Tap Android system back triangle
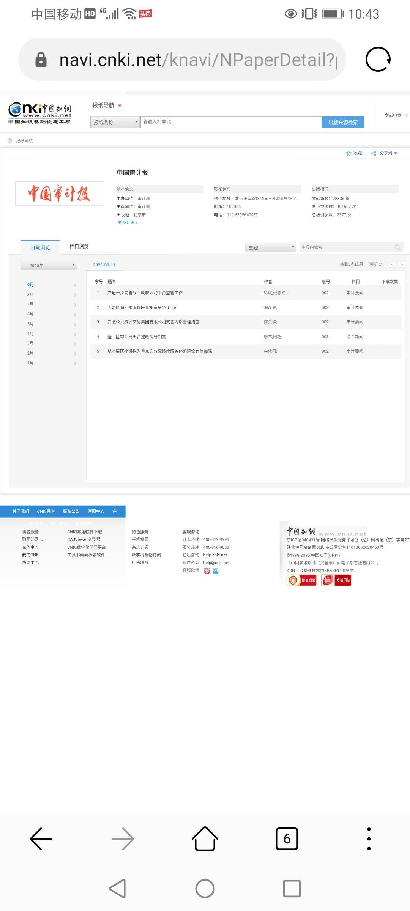The height and width of the screenshot is (911, 410). [118, 889]
